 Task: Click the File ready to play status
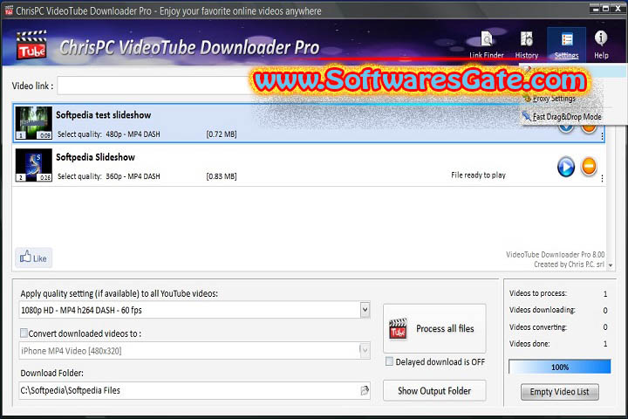click(x=478, y=175)
